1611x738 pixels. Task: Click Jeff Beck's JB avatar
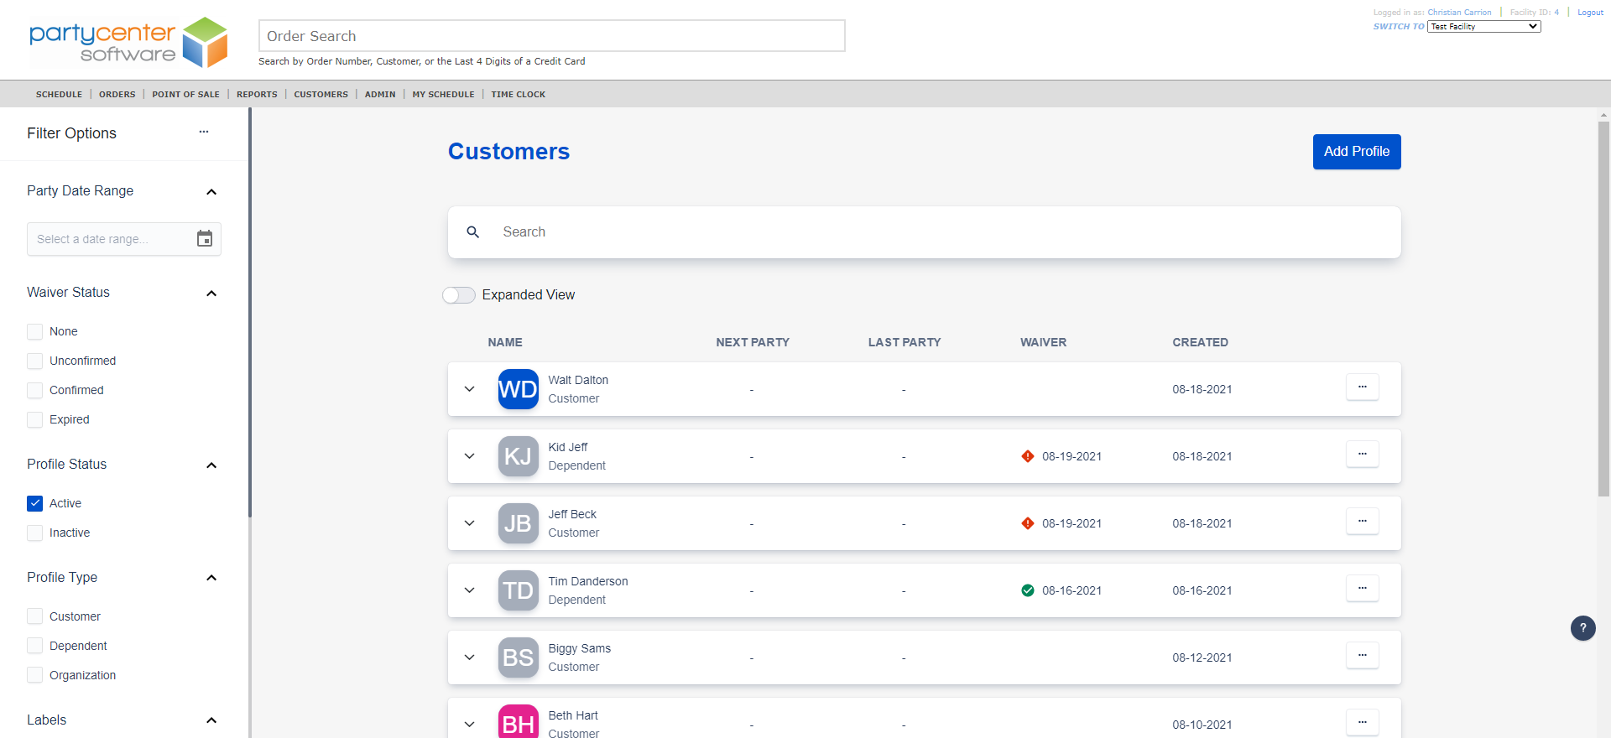pyautogui.click(x=519, y=523)
